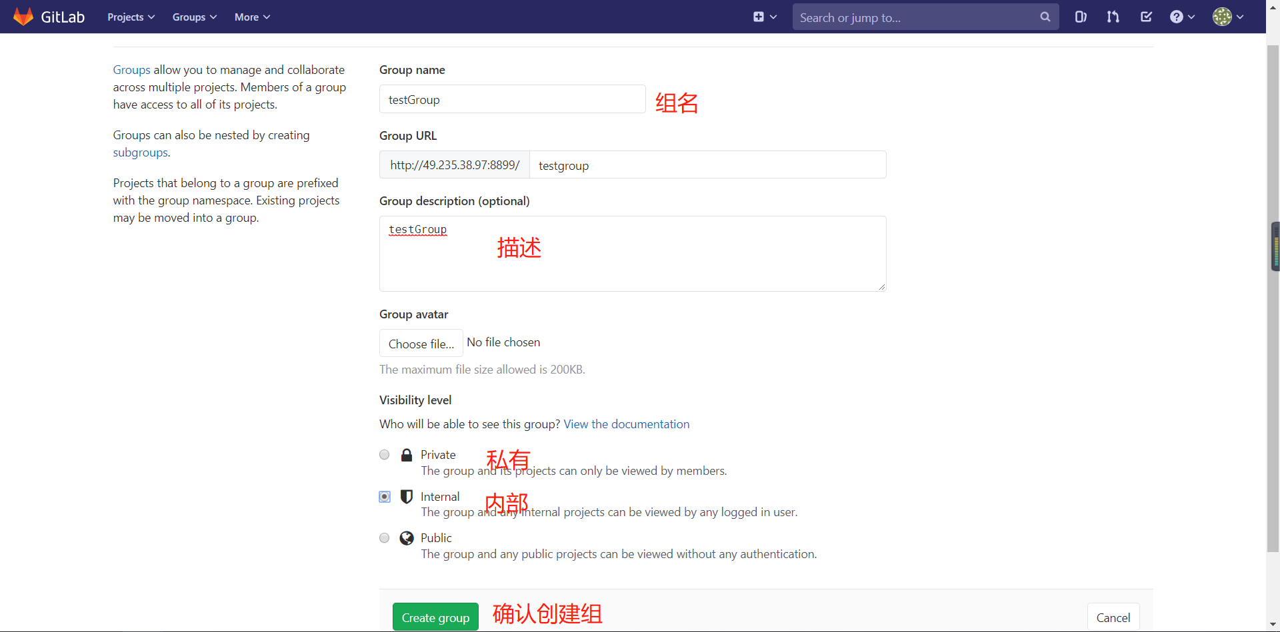The height and width of the screenshot is (632, 1280).
Task: Expand the new item dropdown arrow
Action: click(772, 17)
